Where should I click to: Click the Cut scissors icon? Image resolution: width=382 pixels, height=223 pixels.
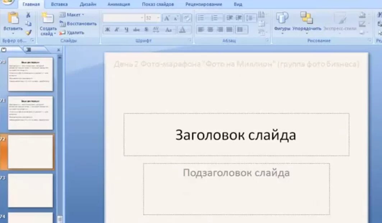coord(28,15)
